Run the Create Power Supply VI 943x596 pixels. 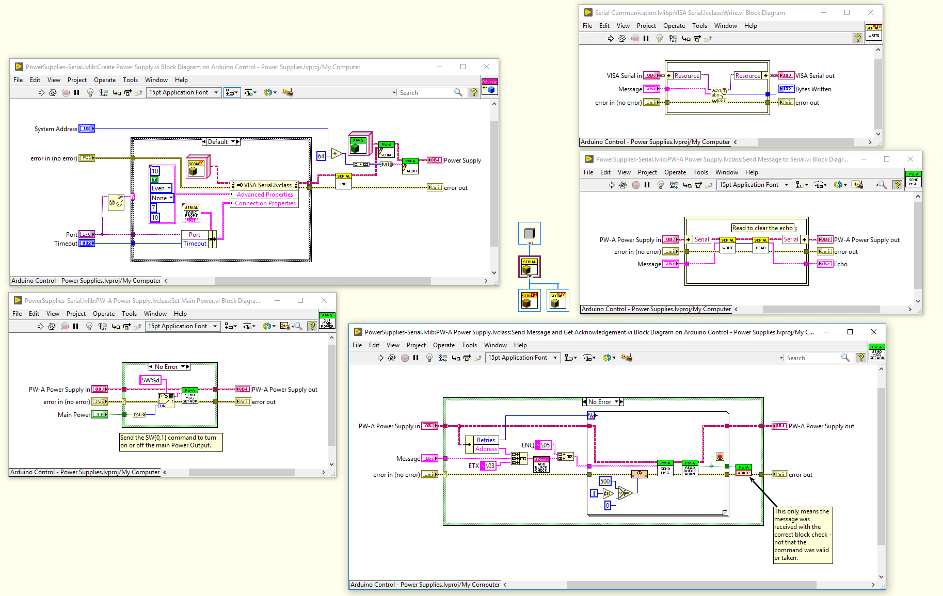click(41, 93)
